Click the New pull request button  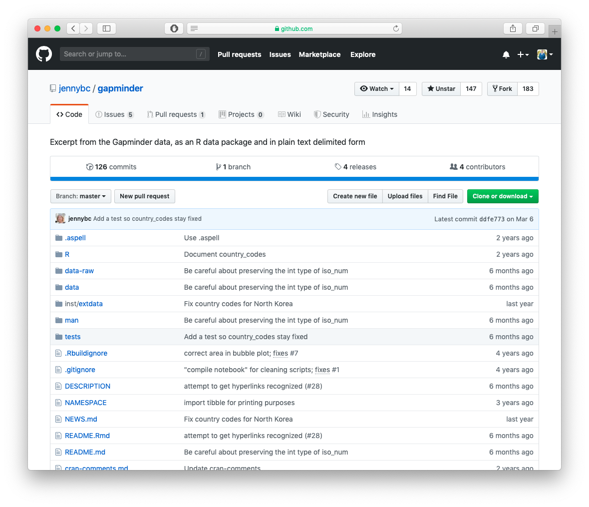tap(145, 196)
